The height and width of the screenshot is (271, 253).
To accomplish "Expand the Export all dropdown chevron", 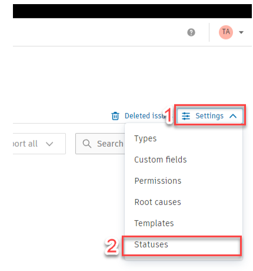I will [49, 144].
